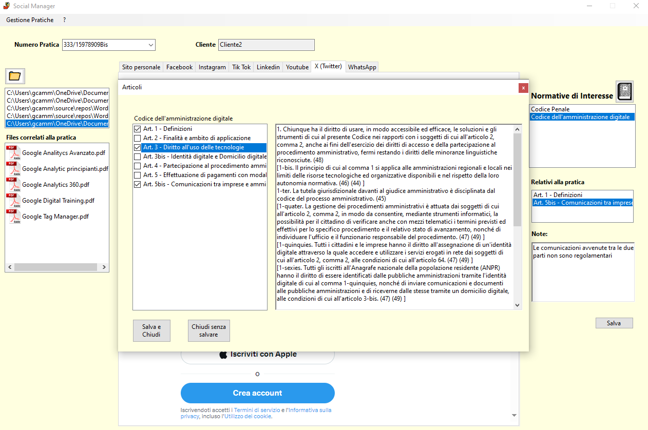Click left arrow of files list scrollbar

(x=10, y=267)
